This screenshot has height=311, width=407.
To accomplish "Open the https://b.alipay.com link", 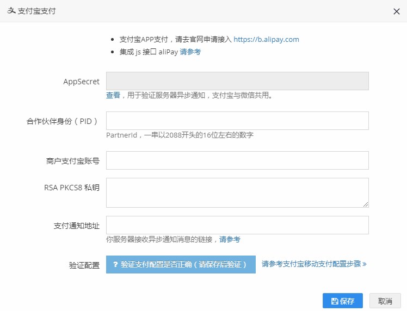I will tap(266, 40).
